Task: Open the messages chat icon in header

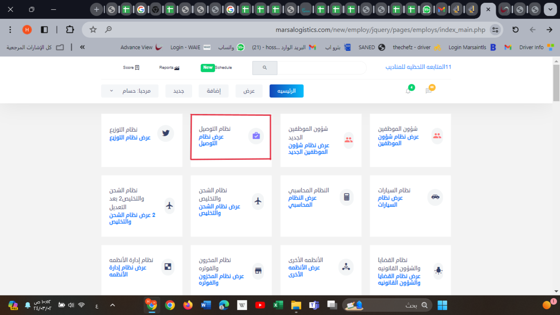Action: tap(428, 91)
